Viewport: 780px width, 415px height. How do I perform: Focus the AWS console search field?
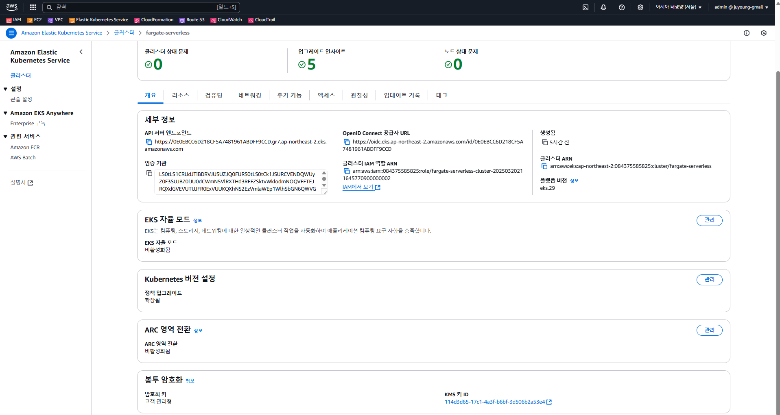click(x=141, y=7)
